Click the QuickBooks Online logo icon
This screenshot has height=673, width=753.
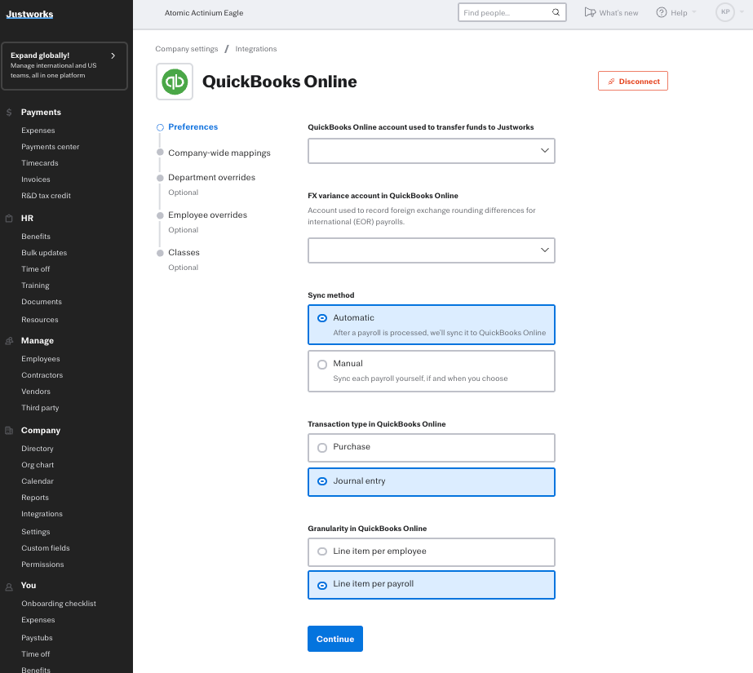coord(175,82)
